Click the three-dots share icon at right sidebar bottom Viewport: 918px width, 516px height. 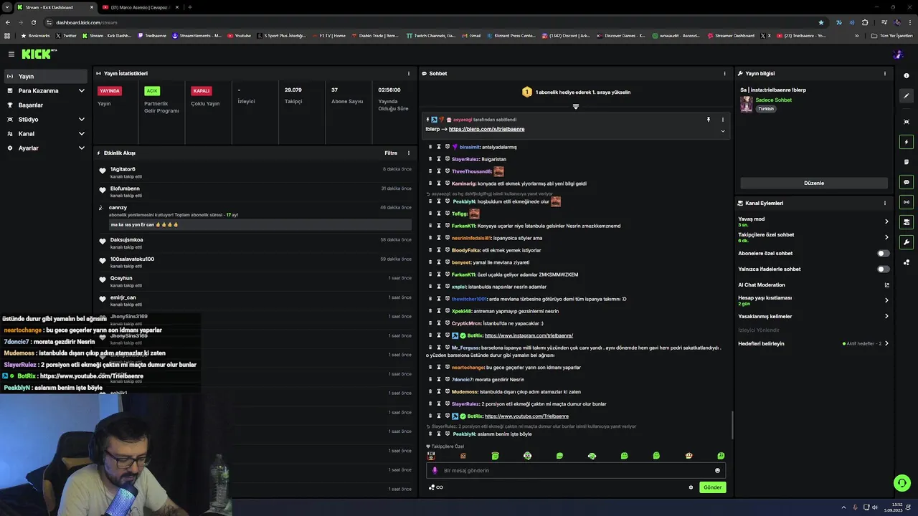(907, 262)
